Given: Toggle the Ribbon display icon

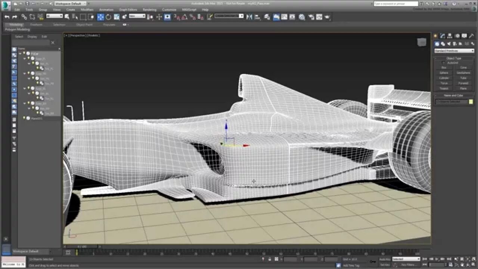Looking at the screenshot, I should pyautogui.click(x=276, y=17).
